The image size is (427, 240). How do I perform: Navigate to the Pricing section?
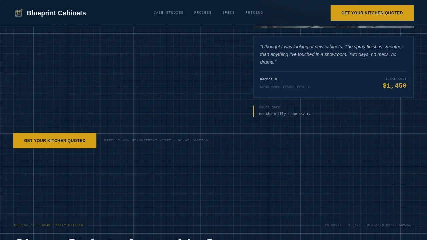point(254,13)
